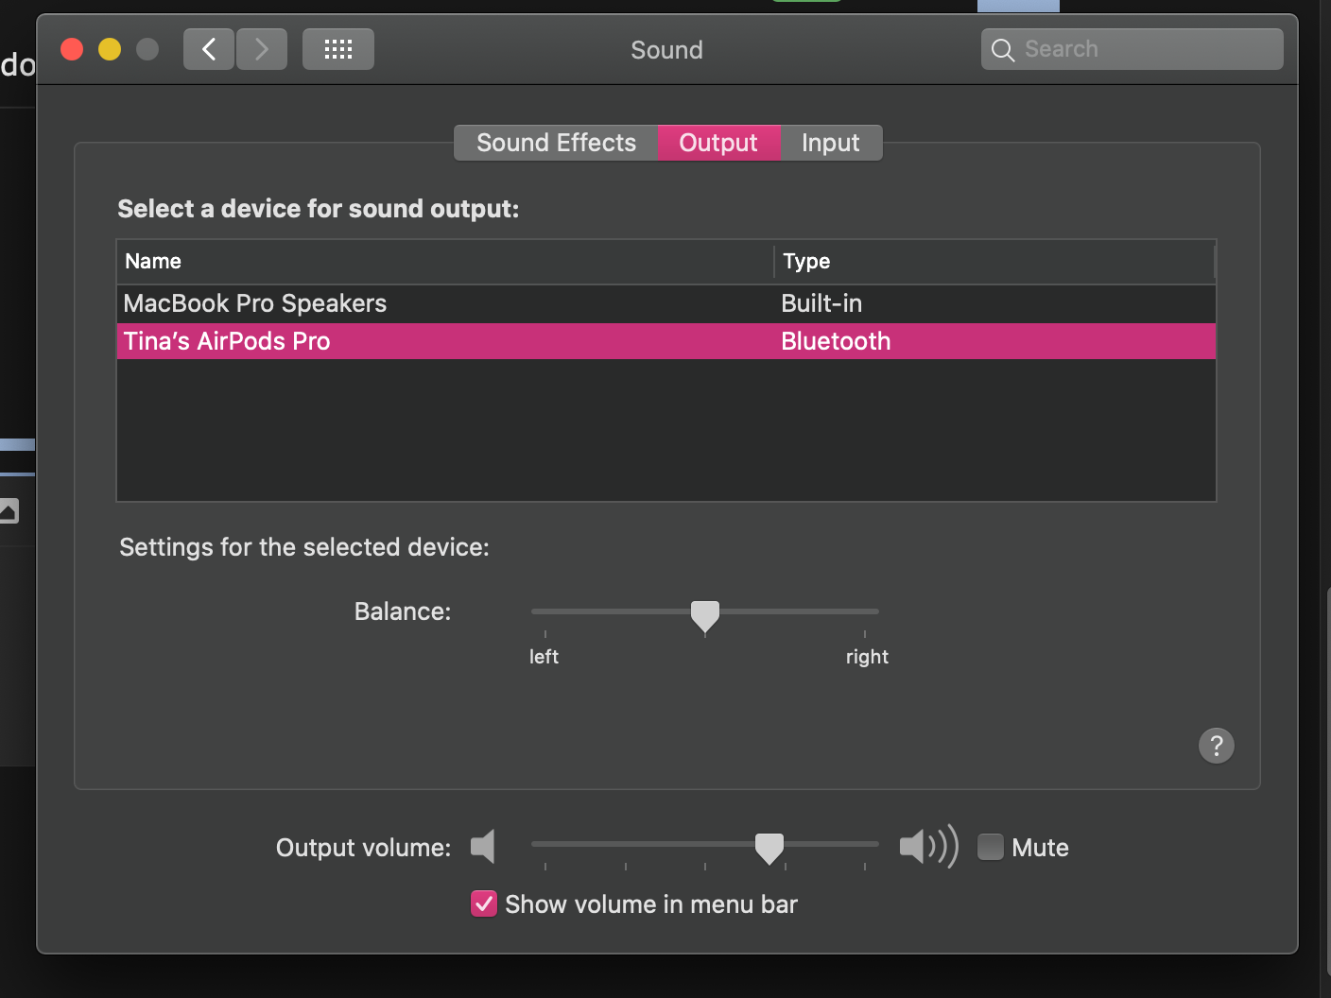Uncheck Show volume in menu bar

click(x=484, y=904)
